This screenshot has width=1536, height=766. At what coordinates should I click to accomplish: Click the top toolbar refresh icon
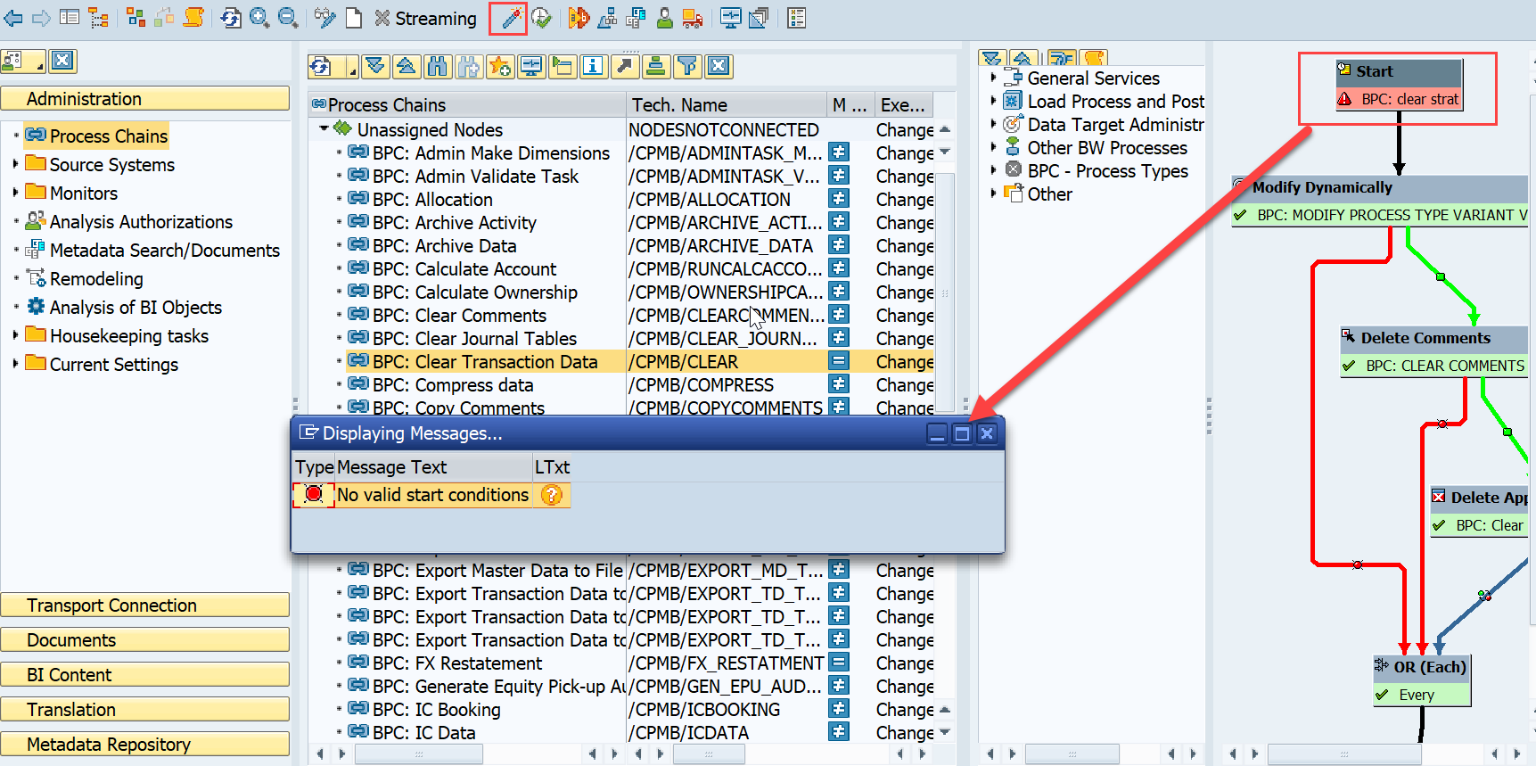pos(231,18)
